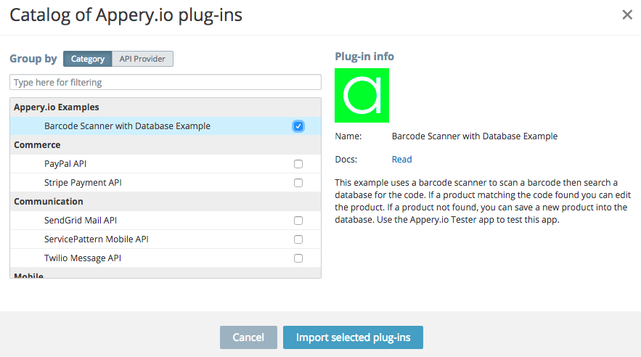Image resolution: width=641 pixels, height=357 pixels.
Task: Enable the Stripe Payment API checkbox
Action: tap(298, 183)
